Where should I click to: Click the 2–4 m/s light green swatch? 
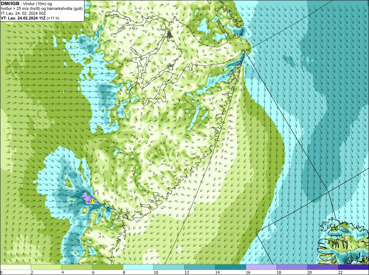46,267
